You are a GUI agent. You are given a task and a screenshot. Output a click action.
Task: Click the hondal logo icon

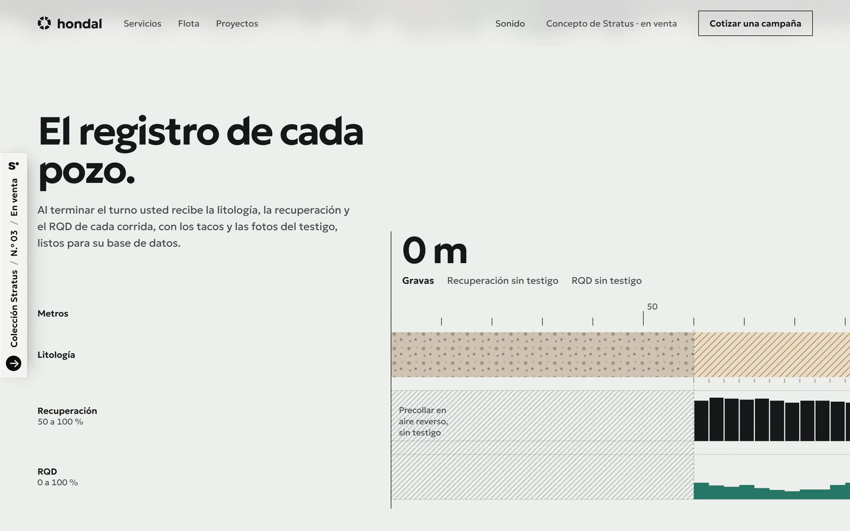point(44,23)
